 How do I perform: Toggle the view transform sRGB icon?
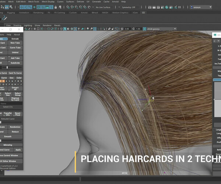click(144, 29)
